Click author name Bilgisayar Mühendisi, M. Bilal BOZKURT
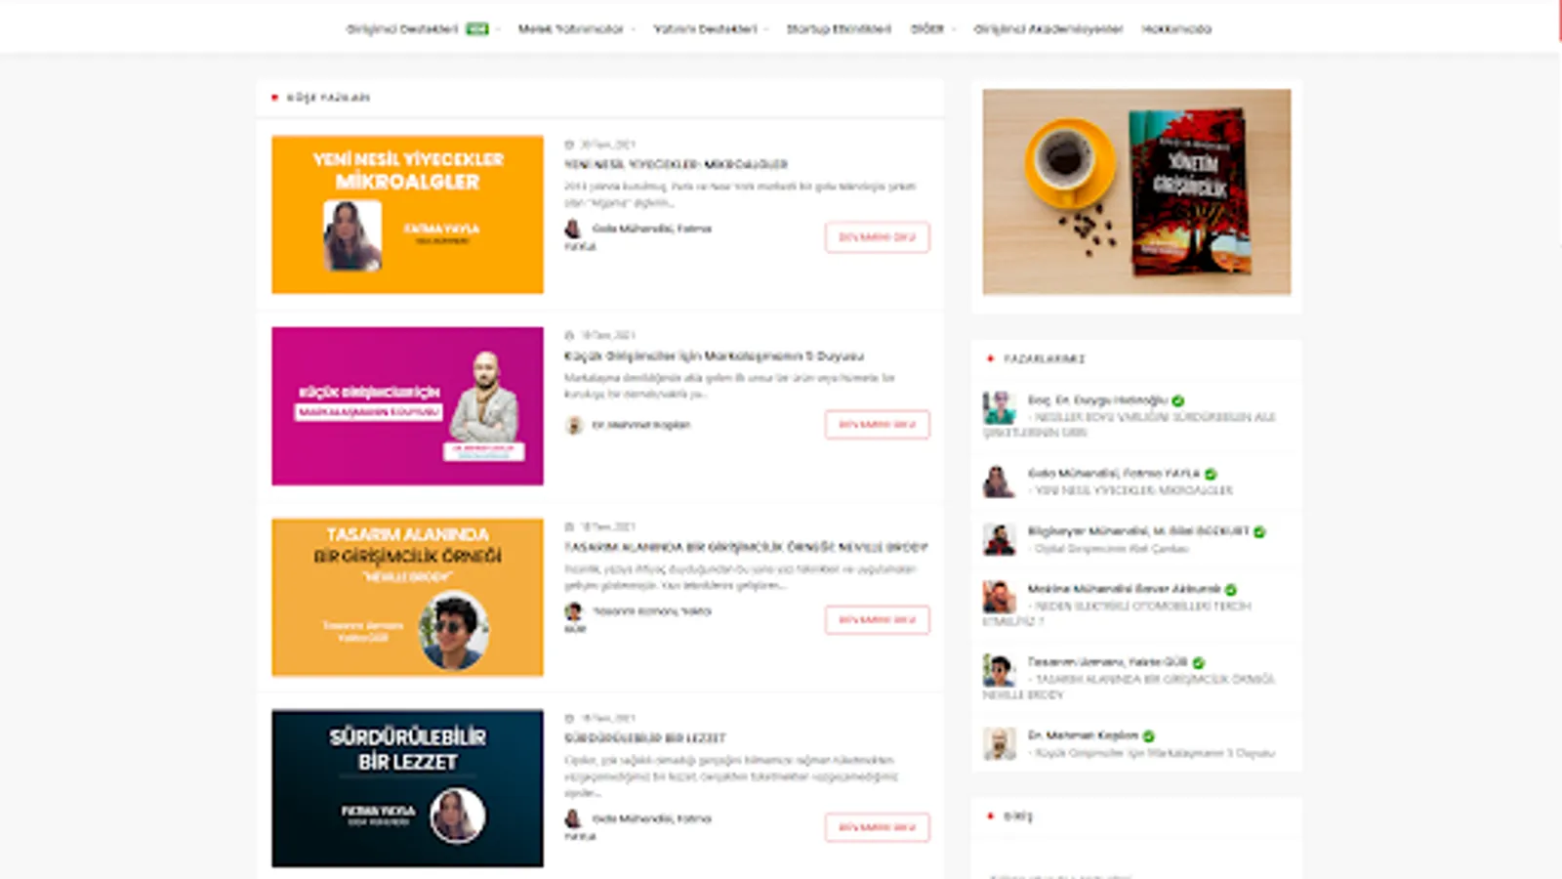This screenshot has width=1562, height=879. click(1138, 532)
